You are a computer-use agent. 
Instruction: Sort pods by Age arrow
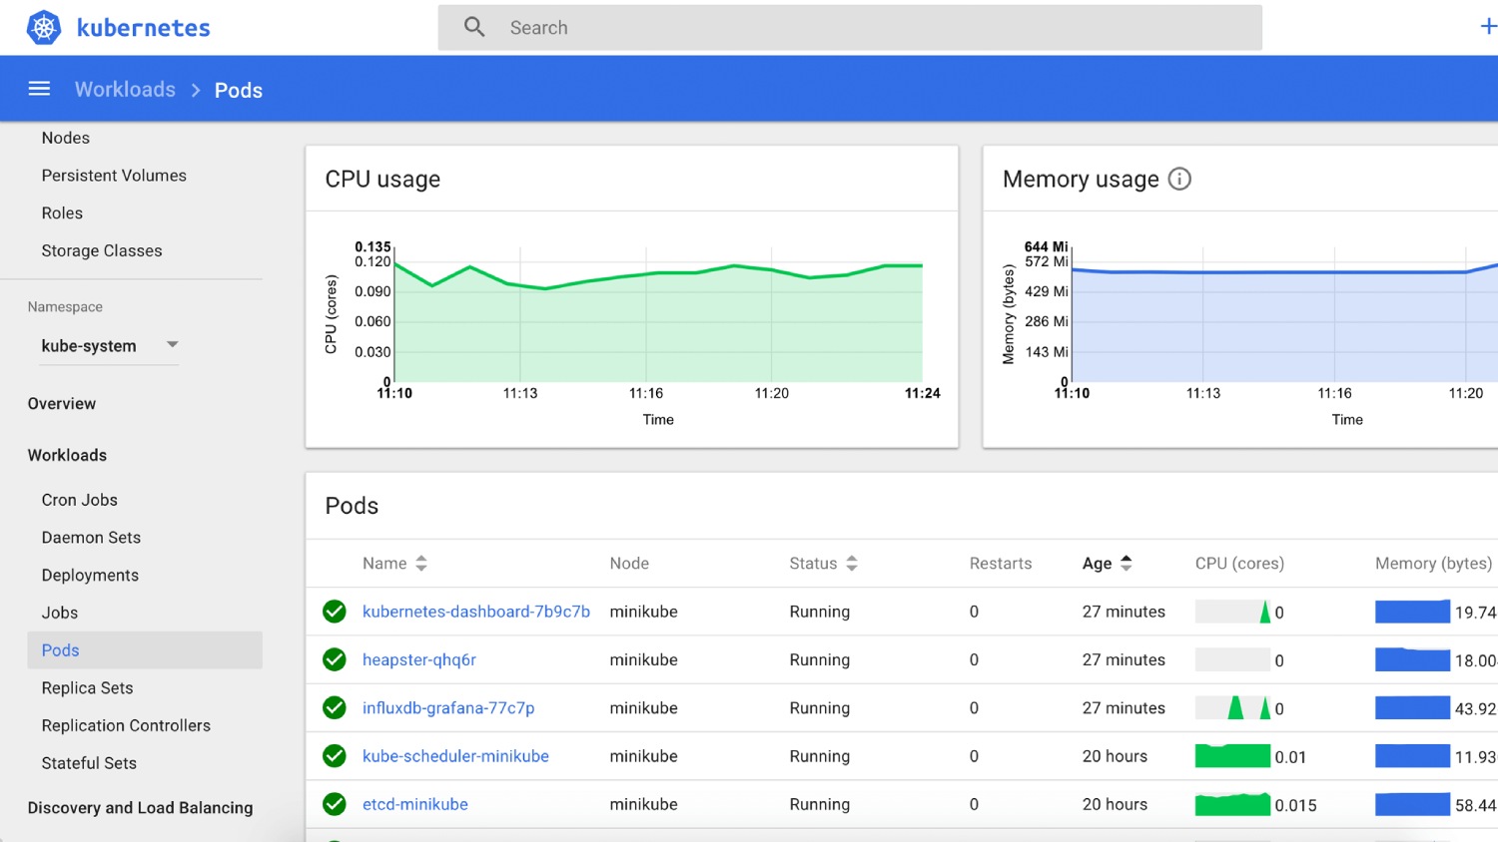tap(1126, 563)
